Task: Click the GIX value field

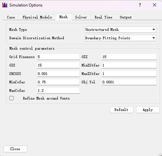Action: point(58,65)
